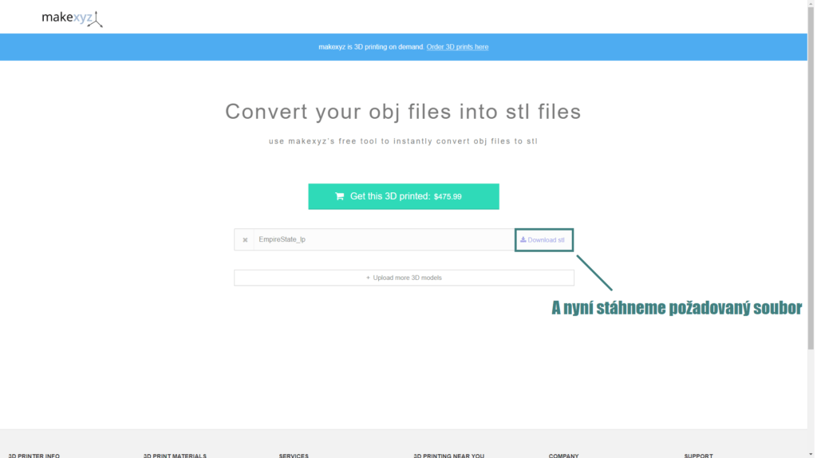Open the 'SERVICES' footer section
This screenshot has height=458, width=817.
pos(294,455)
